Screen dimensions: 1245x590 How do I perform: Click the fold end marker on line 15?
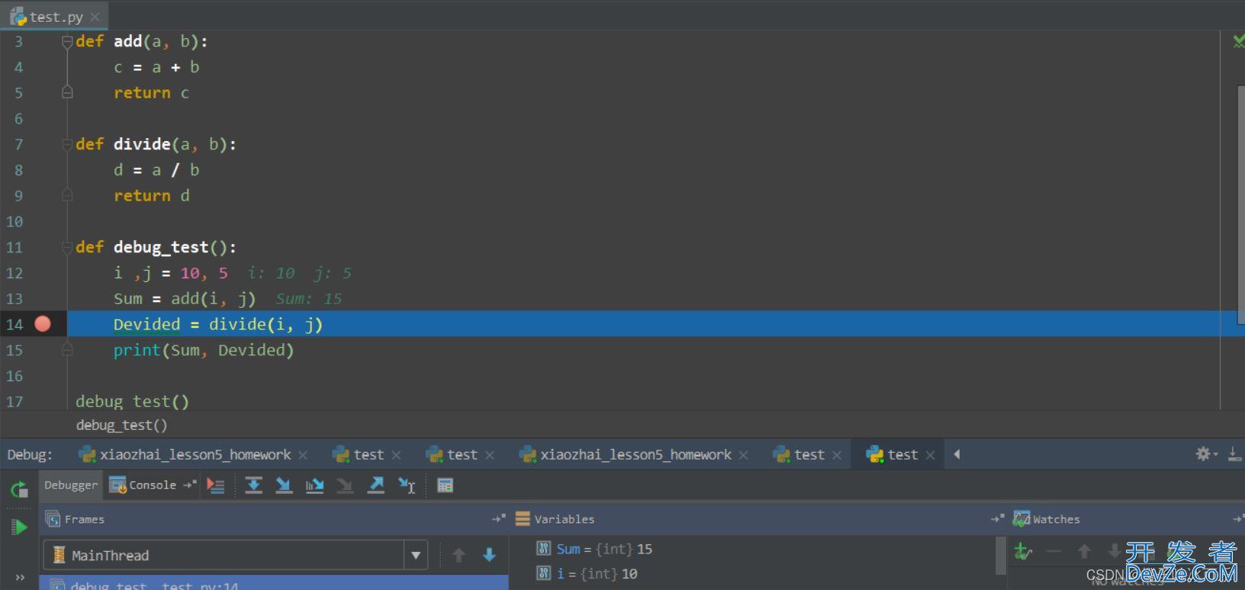(x=67, y=350)
